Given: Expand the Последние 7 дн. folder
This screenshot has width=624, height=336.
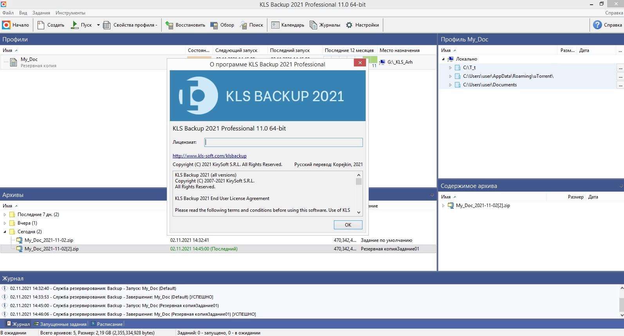Looking at the screenshot, I should click(5, 214).
